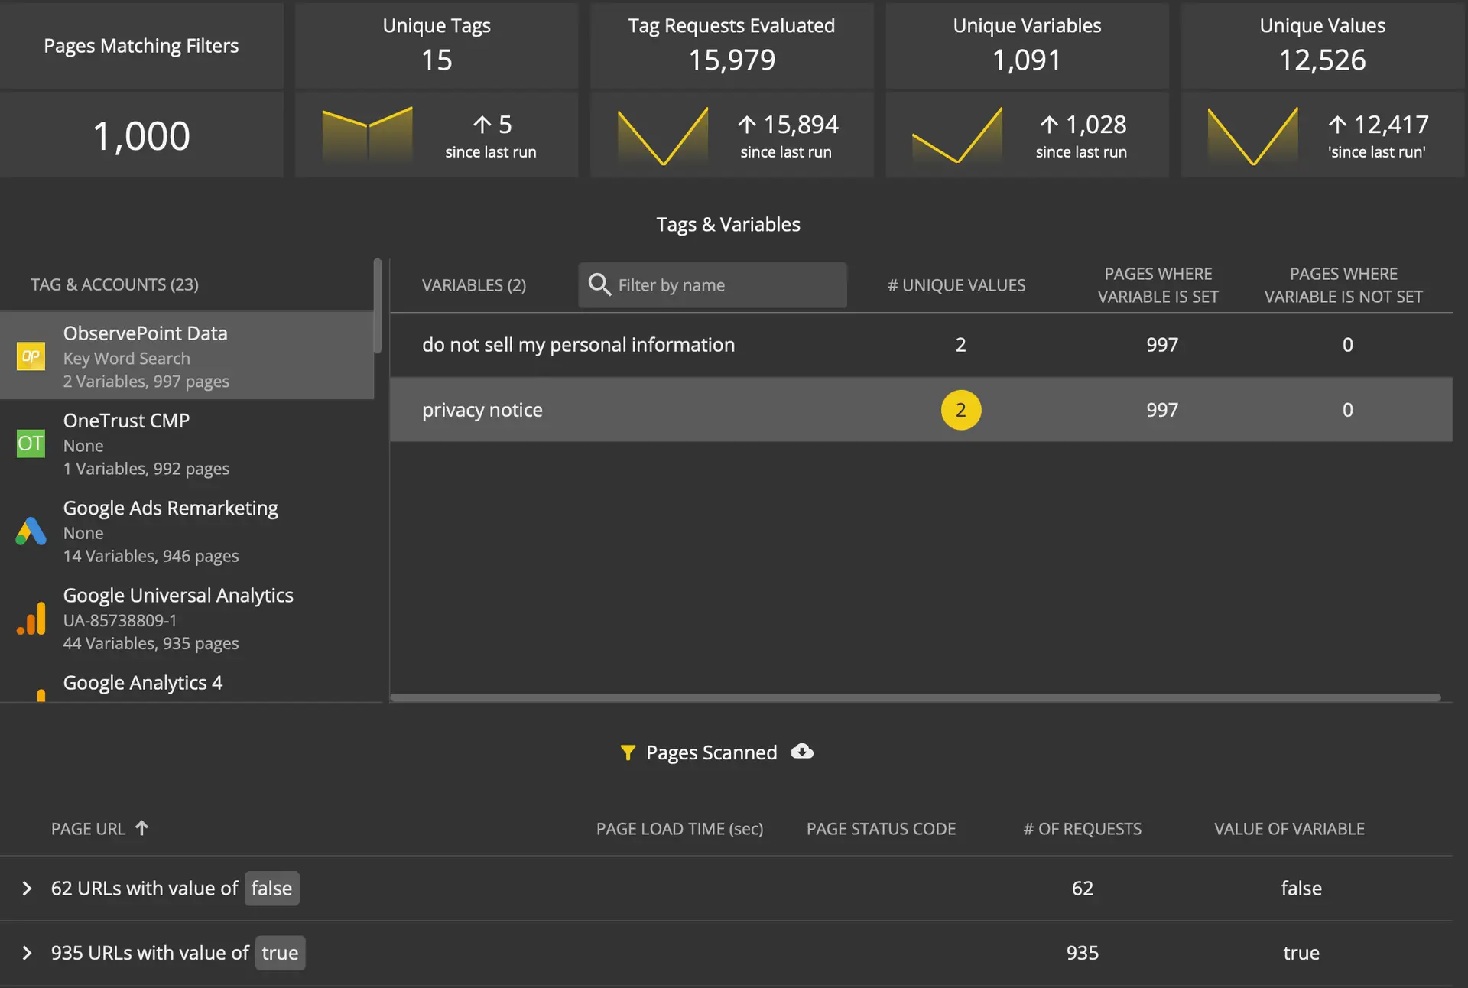Open Google Universal Analytics tag icon

31,618
